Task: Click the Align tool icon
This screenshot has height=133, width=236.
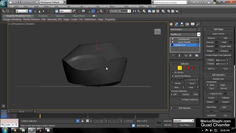Action: click(x=139, y=11)
